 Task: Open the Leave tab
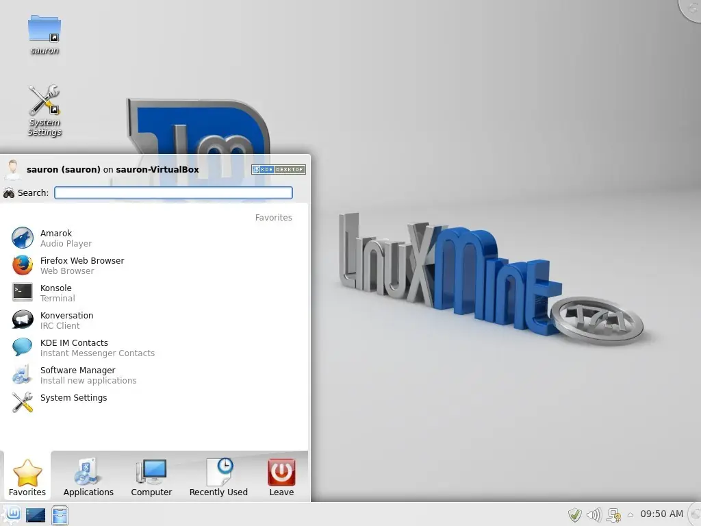pyautogui.click(x=281, y=477)
